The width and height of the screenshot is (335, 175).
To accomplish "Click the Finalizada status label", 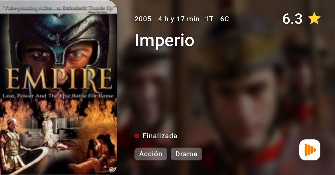I will pyautogui.click(x=160, y=136).
